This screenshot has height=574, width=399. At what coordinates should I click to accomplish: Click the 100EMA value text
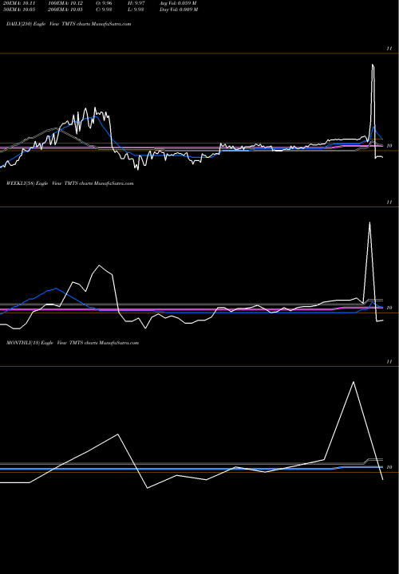(x=65, y=3)
